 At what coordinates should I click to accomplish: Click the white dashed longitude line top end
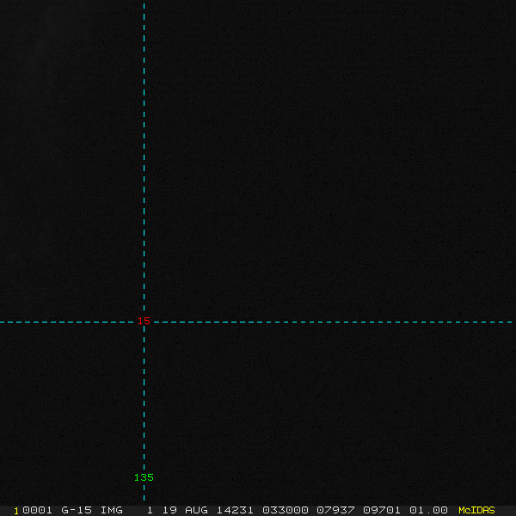pyautogui.click(x=144, y=5)
